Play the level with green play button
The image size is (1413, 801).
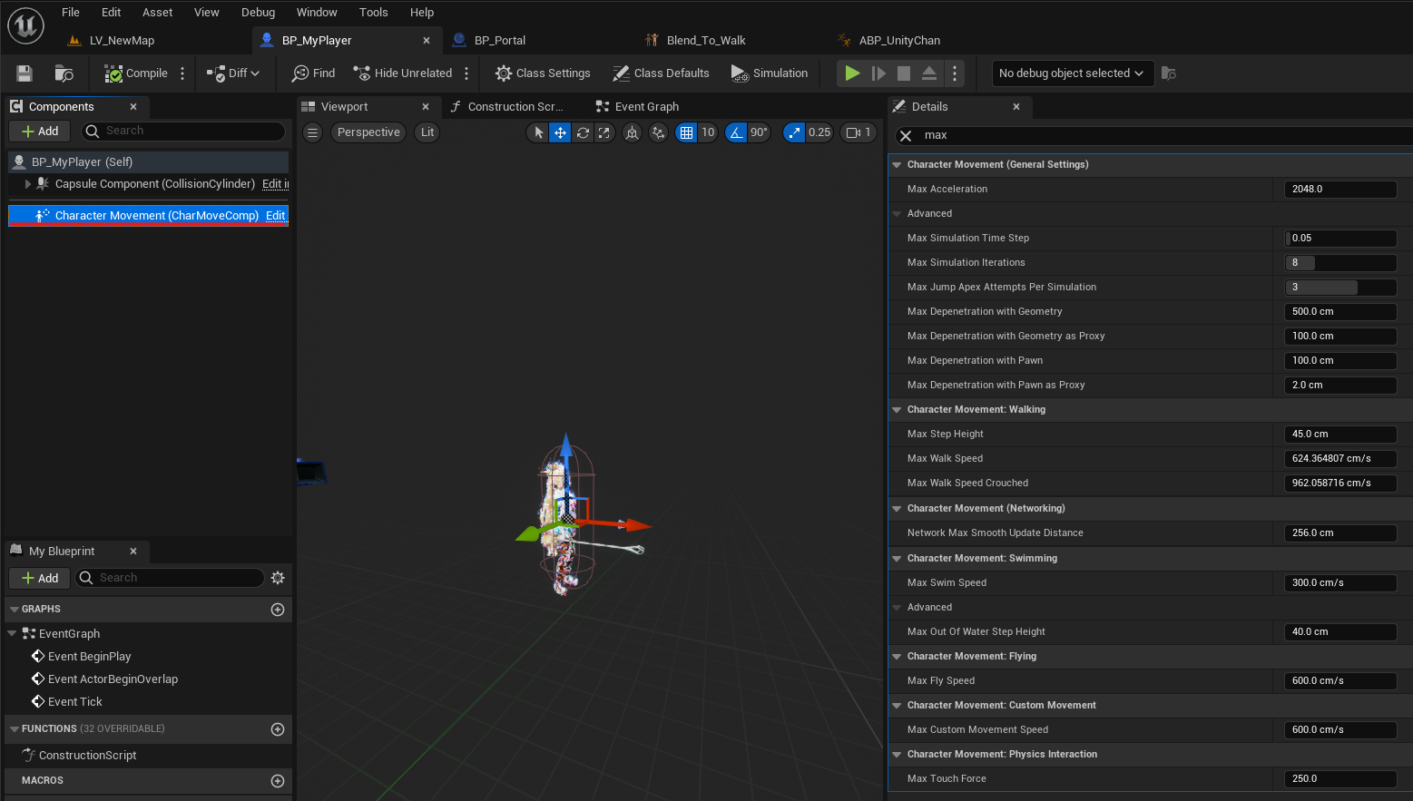tap(852, 73)
